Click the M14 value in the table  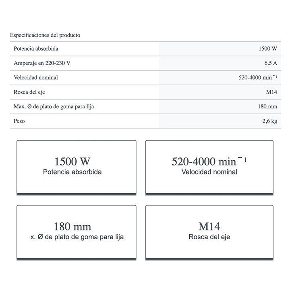point(271,92)
